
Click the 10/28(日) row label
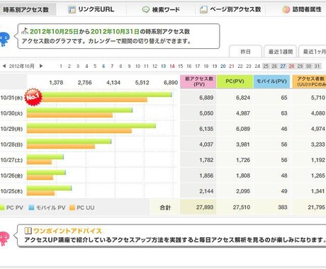[11, 144]
